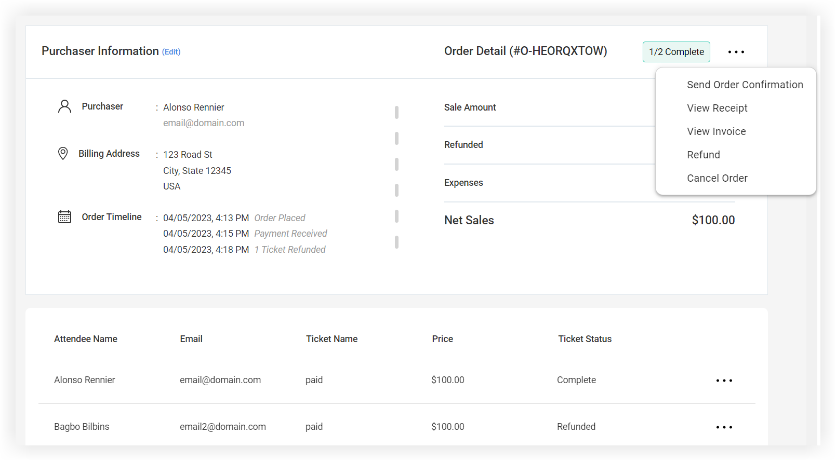This screenshot has width=836, height=461.
Task: Click the Net Sales label
Action: 469,220
